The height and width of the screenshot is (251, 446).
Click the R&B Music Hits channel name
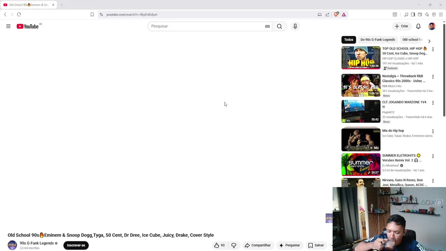click(x=392, y=86)
